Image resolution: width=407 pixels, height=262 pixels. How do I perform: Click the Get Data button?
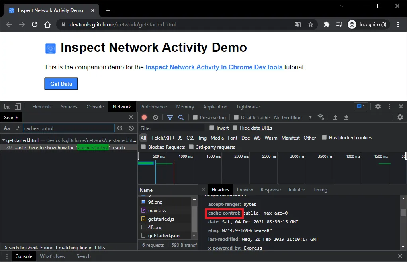pos(61,84)
